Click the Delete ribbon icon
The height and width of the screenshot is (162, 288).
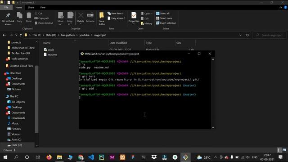point(81,18)
